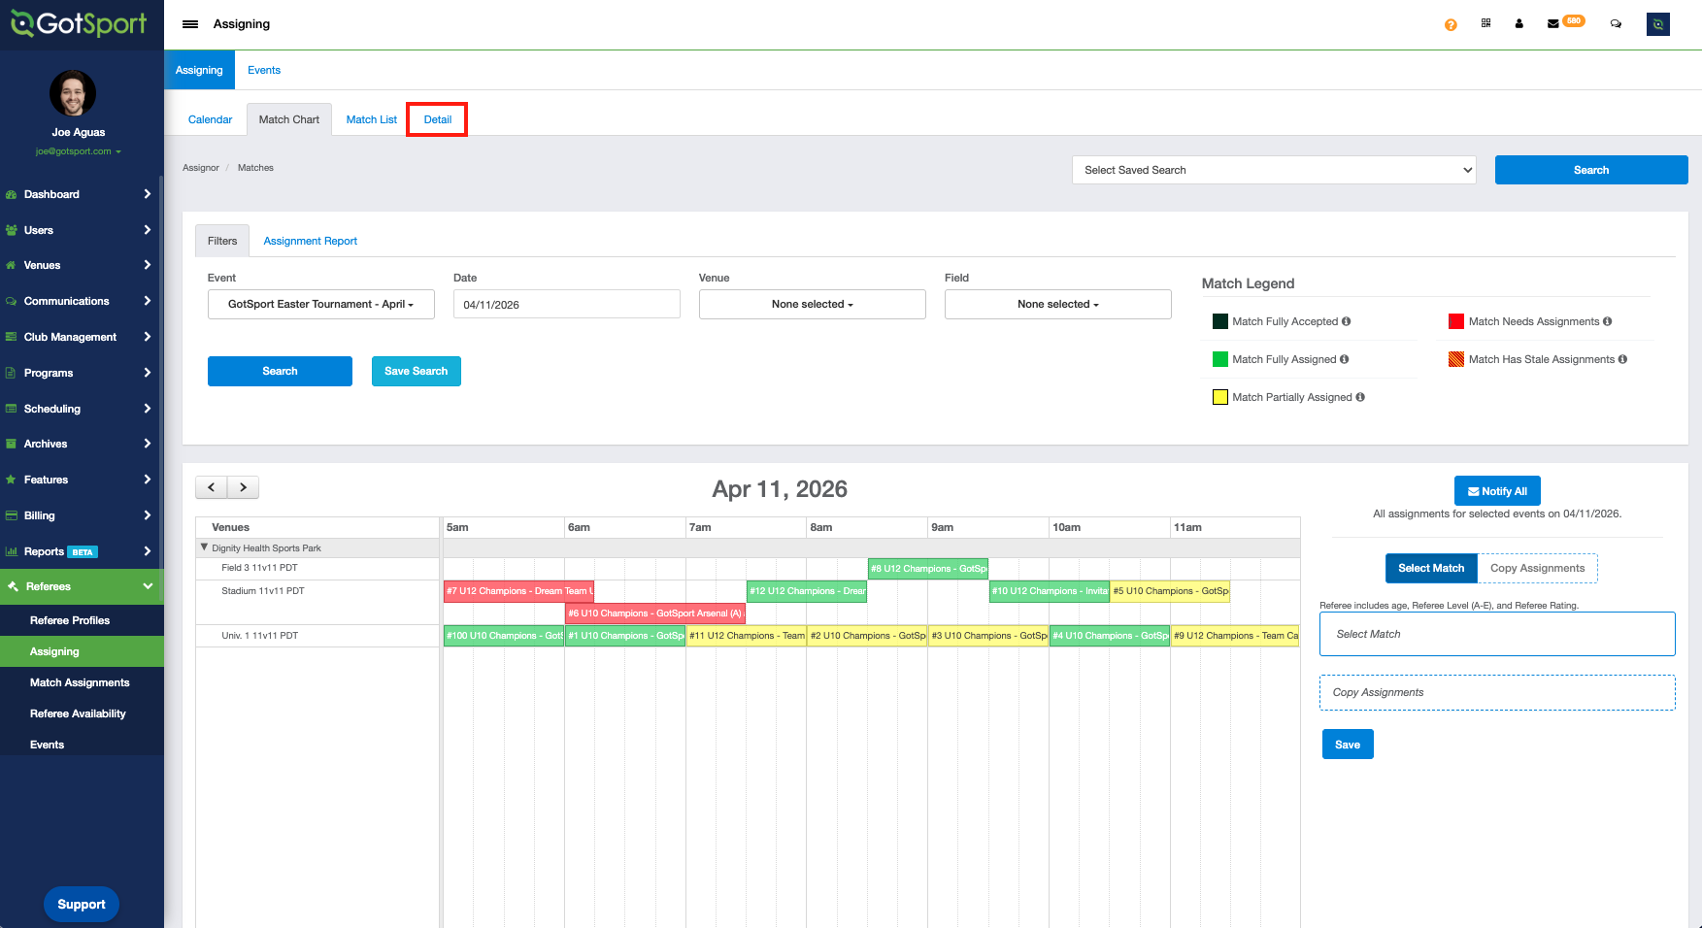Open the Select Saved Search dropdown

coord(1273,170)
